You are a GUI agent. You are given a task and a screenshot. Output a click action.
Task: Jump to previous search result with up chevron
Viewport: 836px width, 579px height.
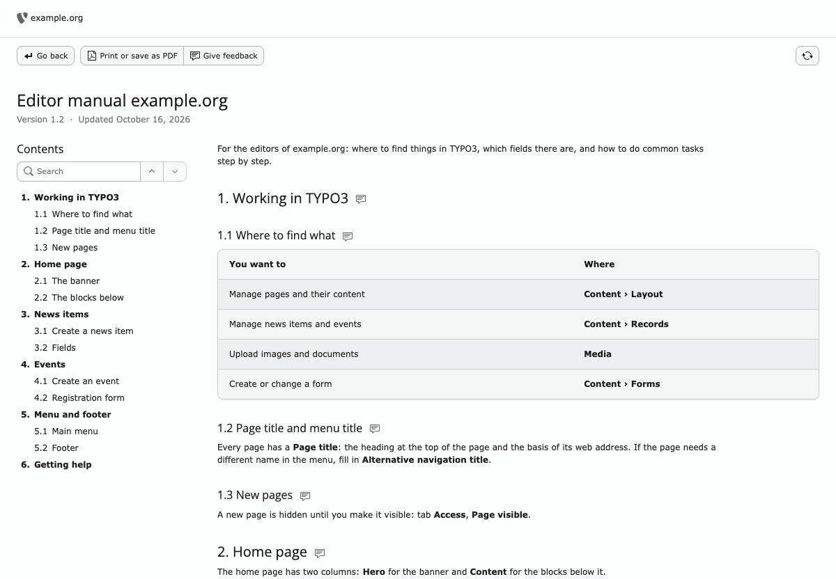(152, 171)
